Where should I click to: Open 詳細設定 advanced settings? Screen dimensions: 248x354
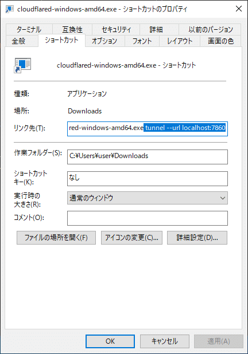coord(197,238)
